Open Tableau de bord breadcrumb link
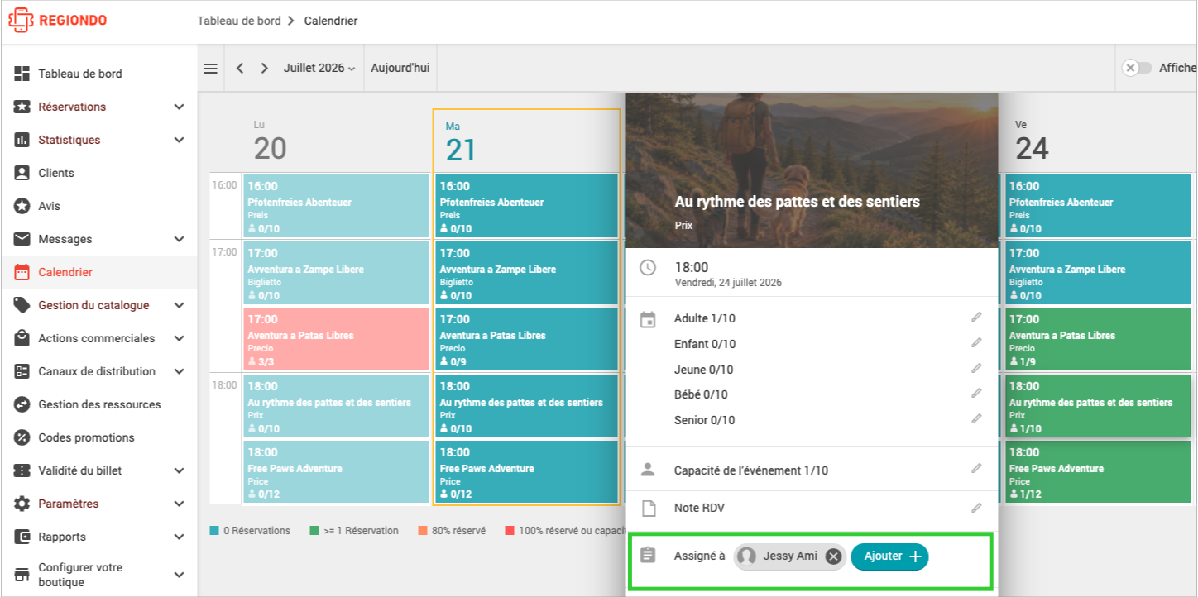Viewport: 1198px width, 597px height. (239, 21)
